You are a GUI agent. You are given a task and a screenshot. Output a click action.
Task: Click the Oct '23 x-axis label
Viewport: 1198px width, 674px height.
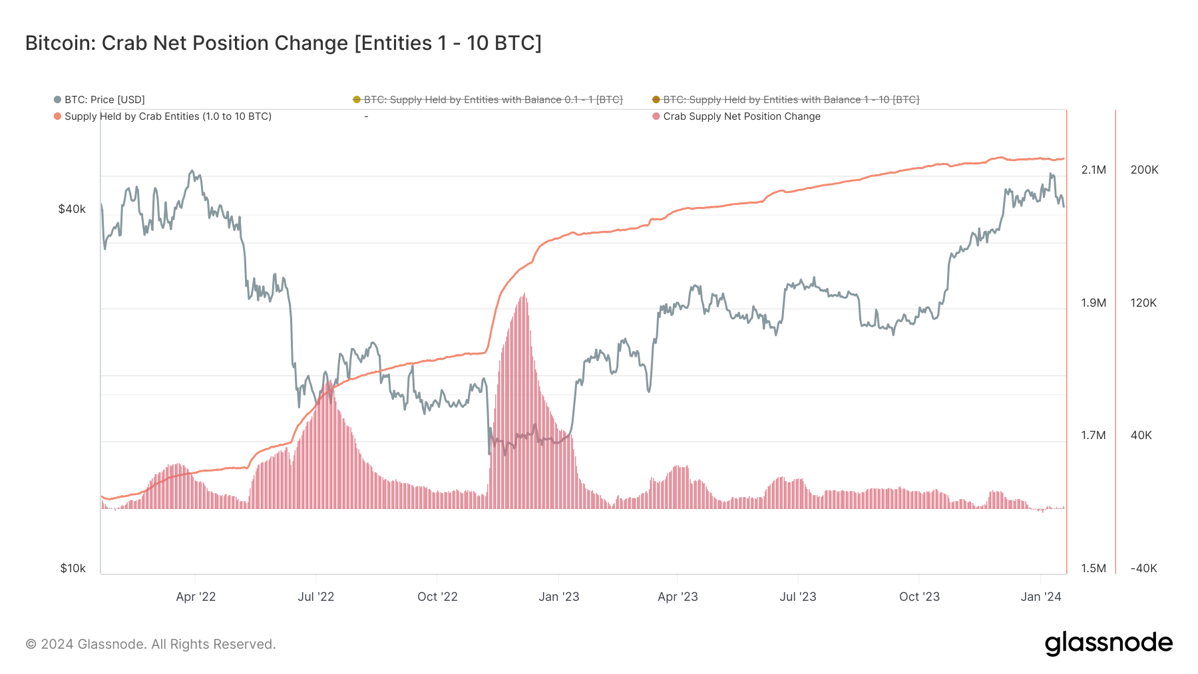pos(919,597)
